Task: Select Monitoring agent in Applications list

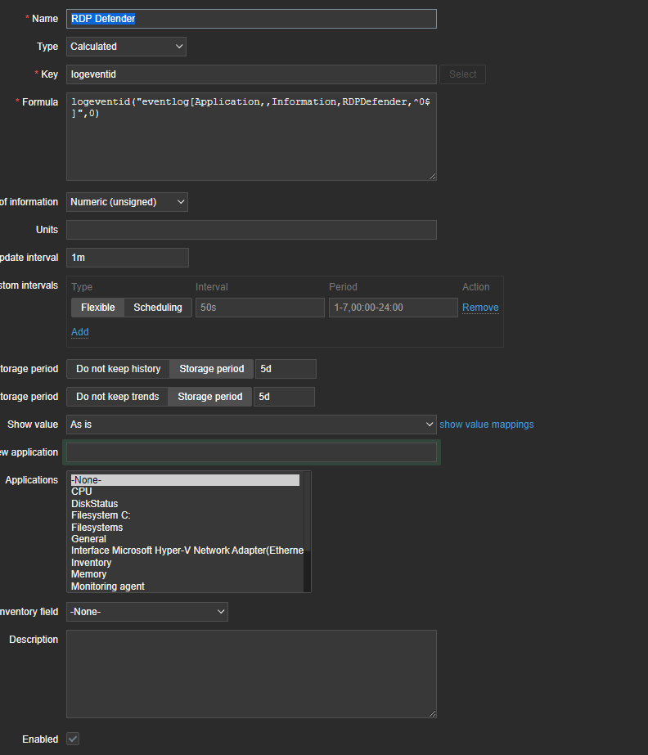Action: (x=108, y=586)
